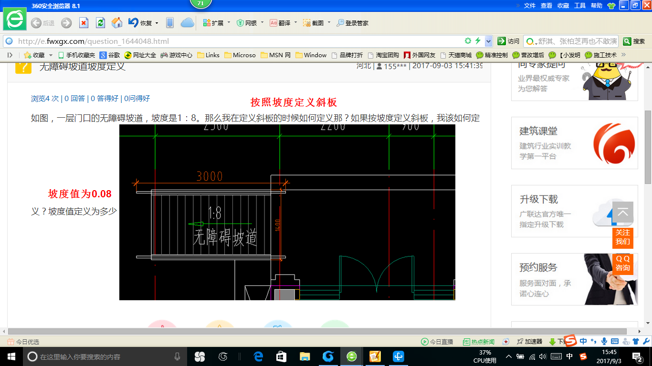The image size is (652, 366).
Task: Open File Explorer from taskbar
Action: coord(305,356)
